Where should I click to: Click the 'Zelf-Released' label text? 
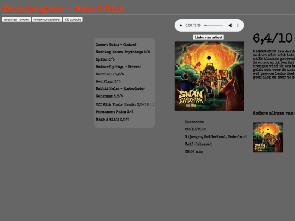[198, 144]
